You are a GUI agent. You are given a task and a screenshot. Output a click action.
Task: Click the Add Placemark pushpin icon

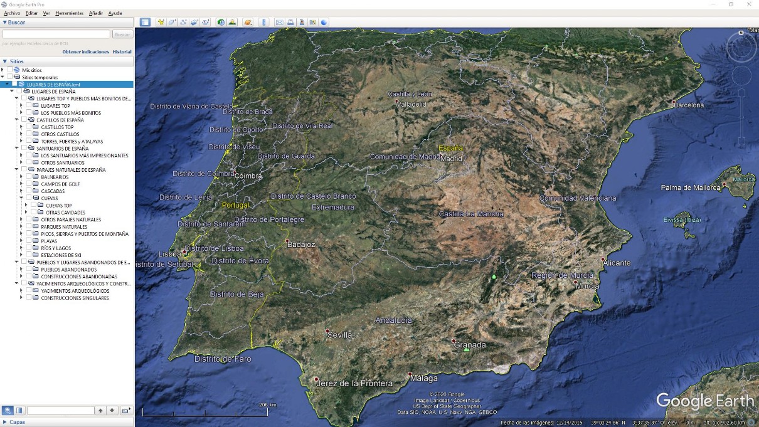[x=161, y=22]
